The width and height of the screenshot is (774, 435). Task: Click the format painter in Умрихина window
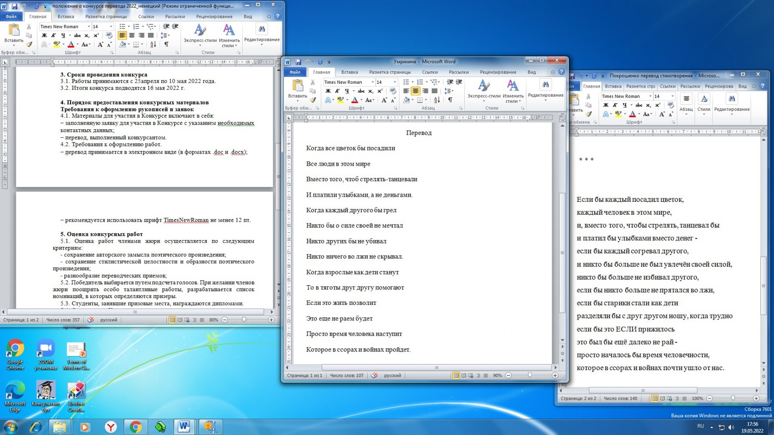[x=313, y=100]
